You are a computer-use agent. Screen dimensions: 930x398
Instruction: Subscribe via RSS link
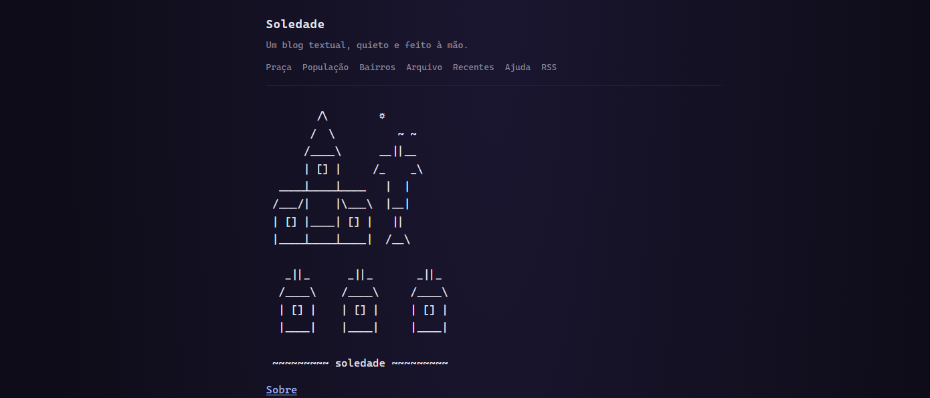coord(549,67)
